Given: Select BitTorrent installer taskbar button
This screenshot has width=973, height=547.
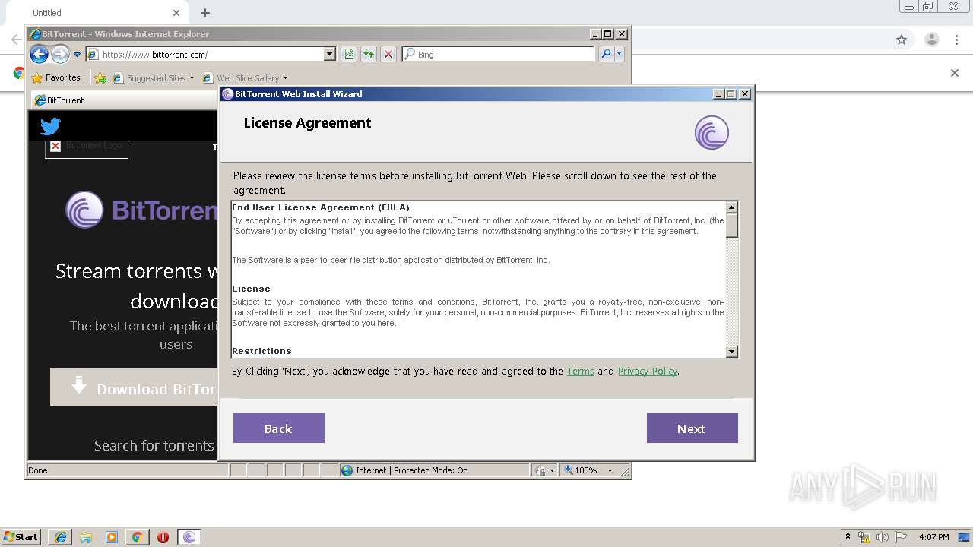Looking at the screenshot, I should click(x=189, y=537).
